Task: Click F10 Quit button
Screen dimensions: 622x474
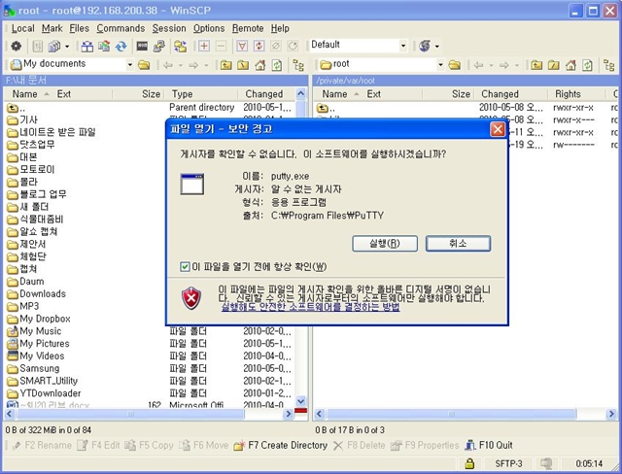Action: click(489, 446)
